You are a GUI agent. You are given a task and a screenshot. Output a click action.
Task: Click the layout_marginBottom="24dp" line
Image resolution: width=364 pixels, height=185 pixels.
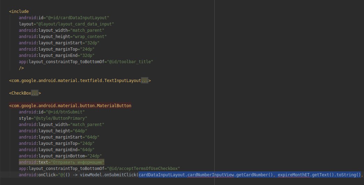(x=60, y=156)
